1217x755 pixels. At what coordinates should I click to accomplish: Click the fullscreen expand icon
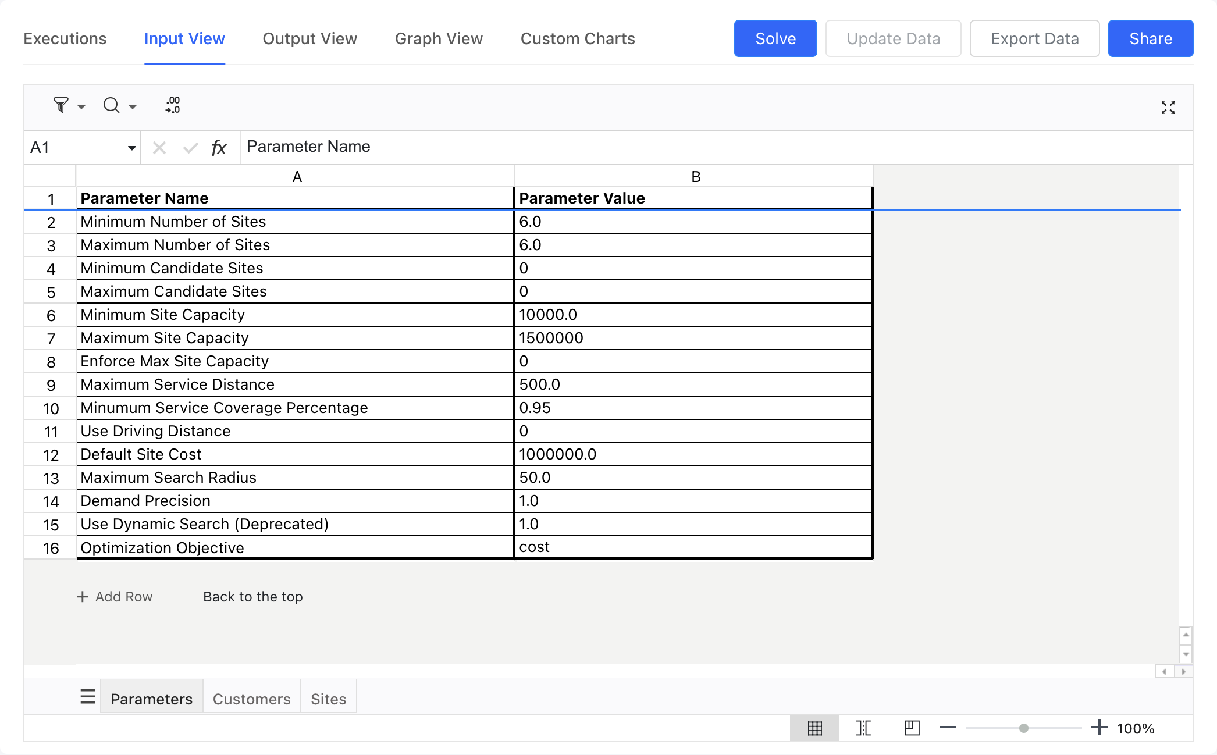click(x=1168, y=108)
